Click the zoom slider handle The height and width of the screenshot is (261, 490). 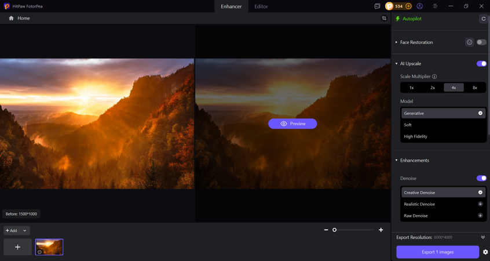334,230
